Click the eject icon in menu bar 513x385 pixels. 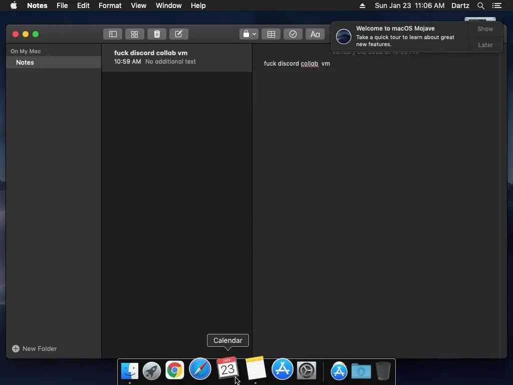[362, 6]
